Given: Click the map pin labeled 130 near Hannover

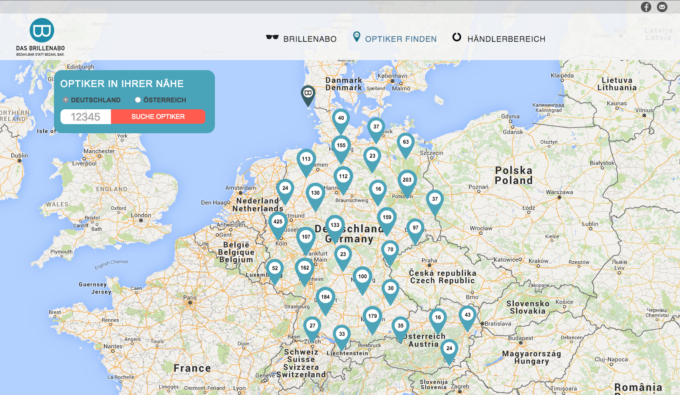Looking at the screenshot, I should pyautogui.click(x=315, y=197).
